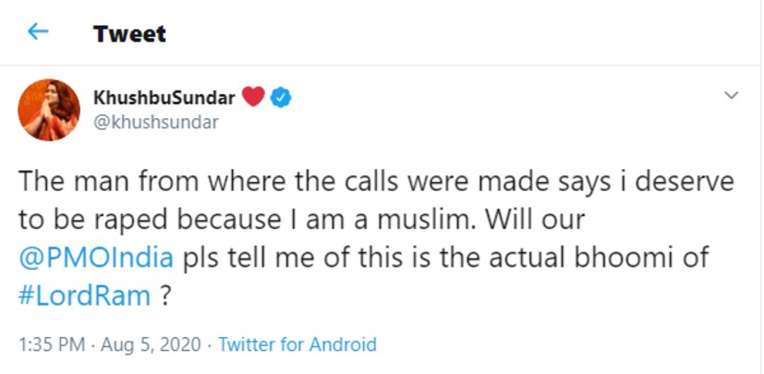Click the blue verified badge

(282, 97)
